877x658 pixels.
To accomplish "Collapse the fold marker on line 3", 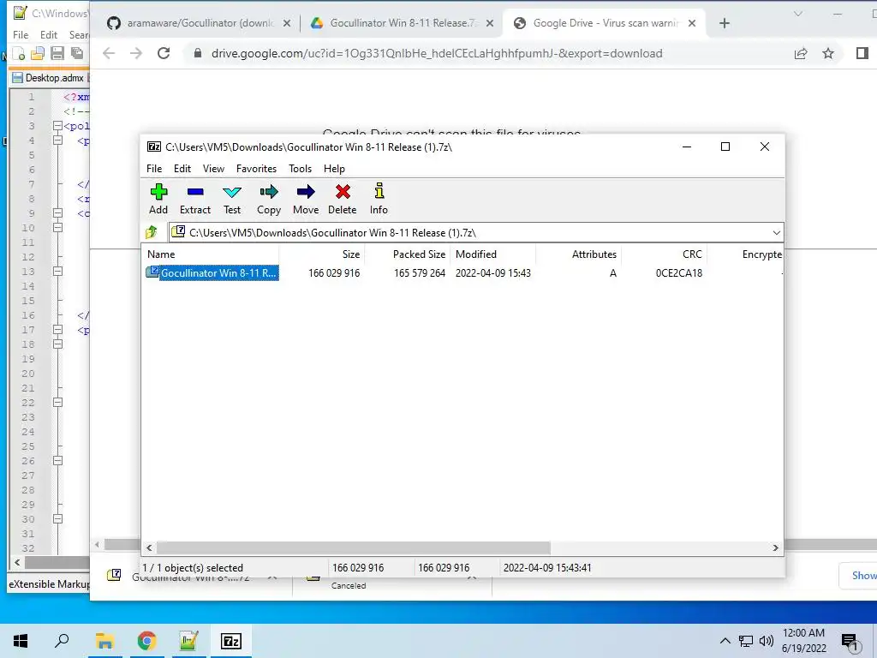I will coord(57,126).
